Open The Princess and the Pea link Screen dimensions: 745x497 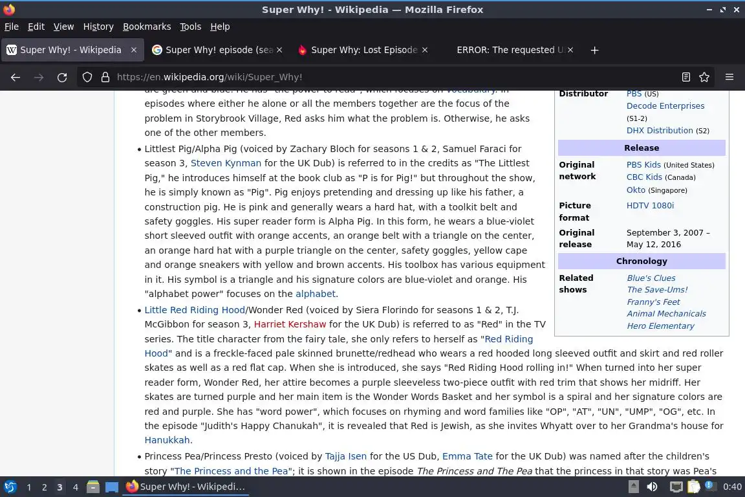(x=232, y=471)
